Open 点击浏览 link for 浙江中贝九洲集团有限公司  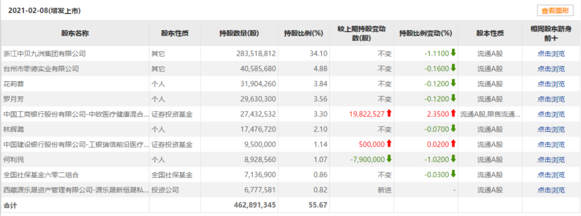[551, 54]
